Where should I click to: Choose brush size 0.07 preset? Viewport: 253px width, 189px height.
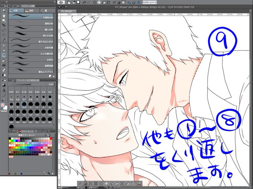coord(11,90)
